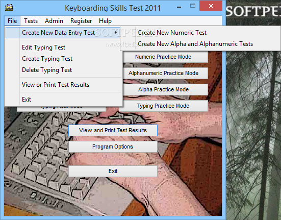
Task: Open the Tests menu
Action: pos(31,21)
